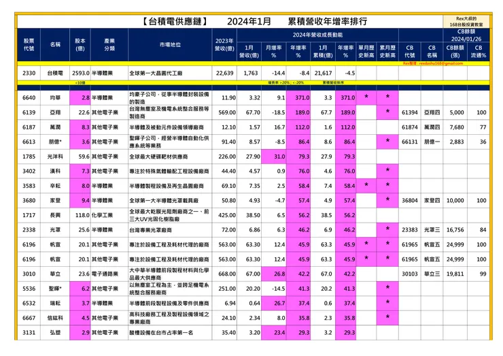Click the highlighted 31.0 monthly growth cell
Image resolution: width=503 pixels, height=356 pixels.
pyautogui.click(x=274, y=157)
